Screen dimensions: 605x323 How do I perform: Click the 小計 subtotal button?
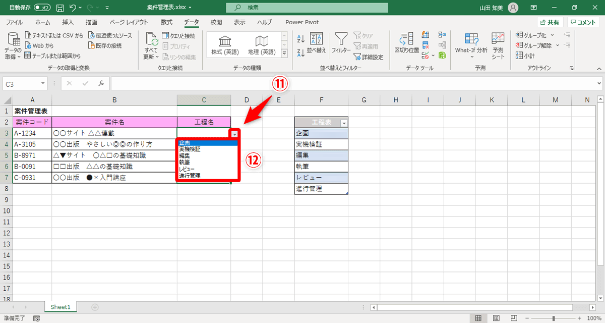(x=525, y=56)
